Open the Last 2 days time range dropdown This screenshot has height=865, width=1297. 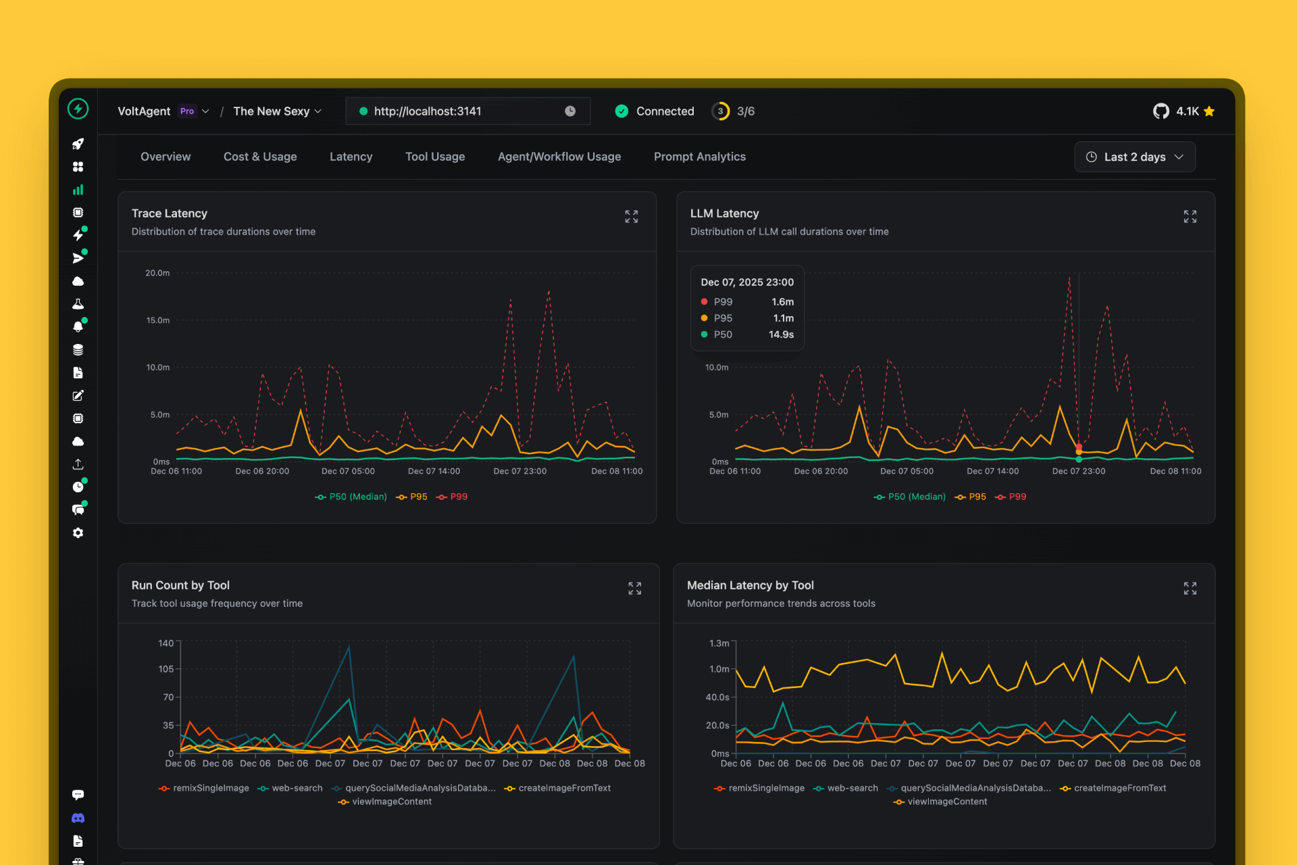pyautogui.click(x=1134, y=156)
